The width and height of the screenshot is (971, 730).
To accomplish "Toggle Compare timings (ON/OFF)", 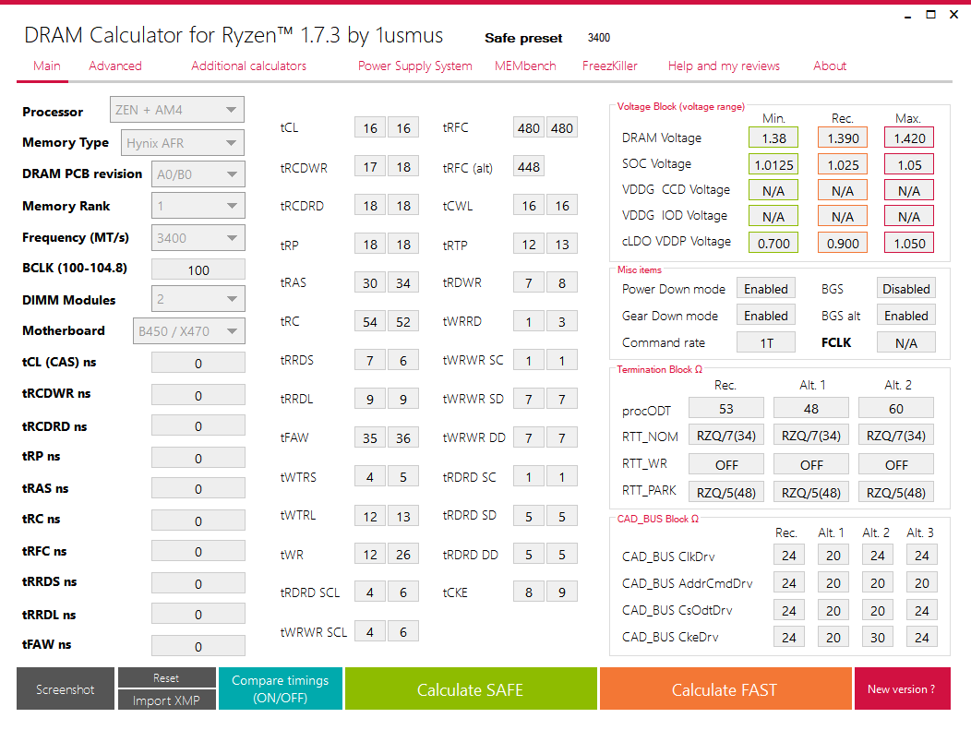I will (x=280, y=688).
